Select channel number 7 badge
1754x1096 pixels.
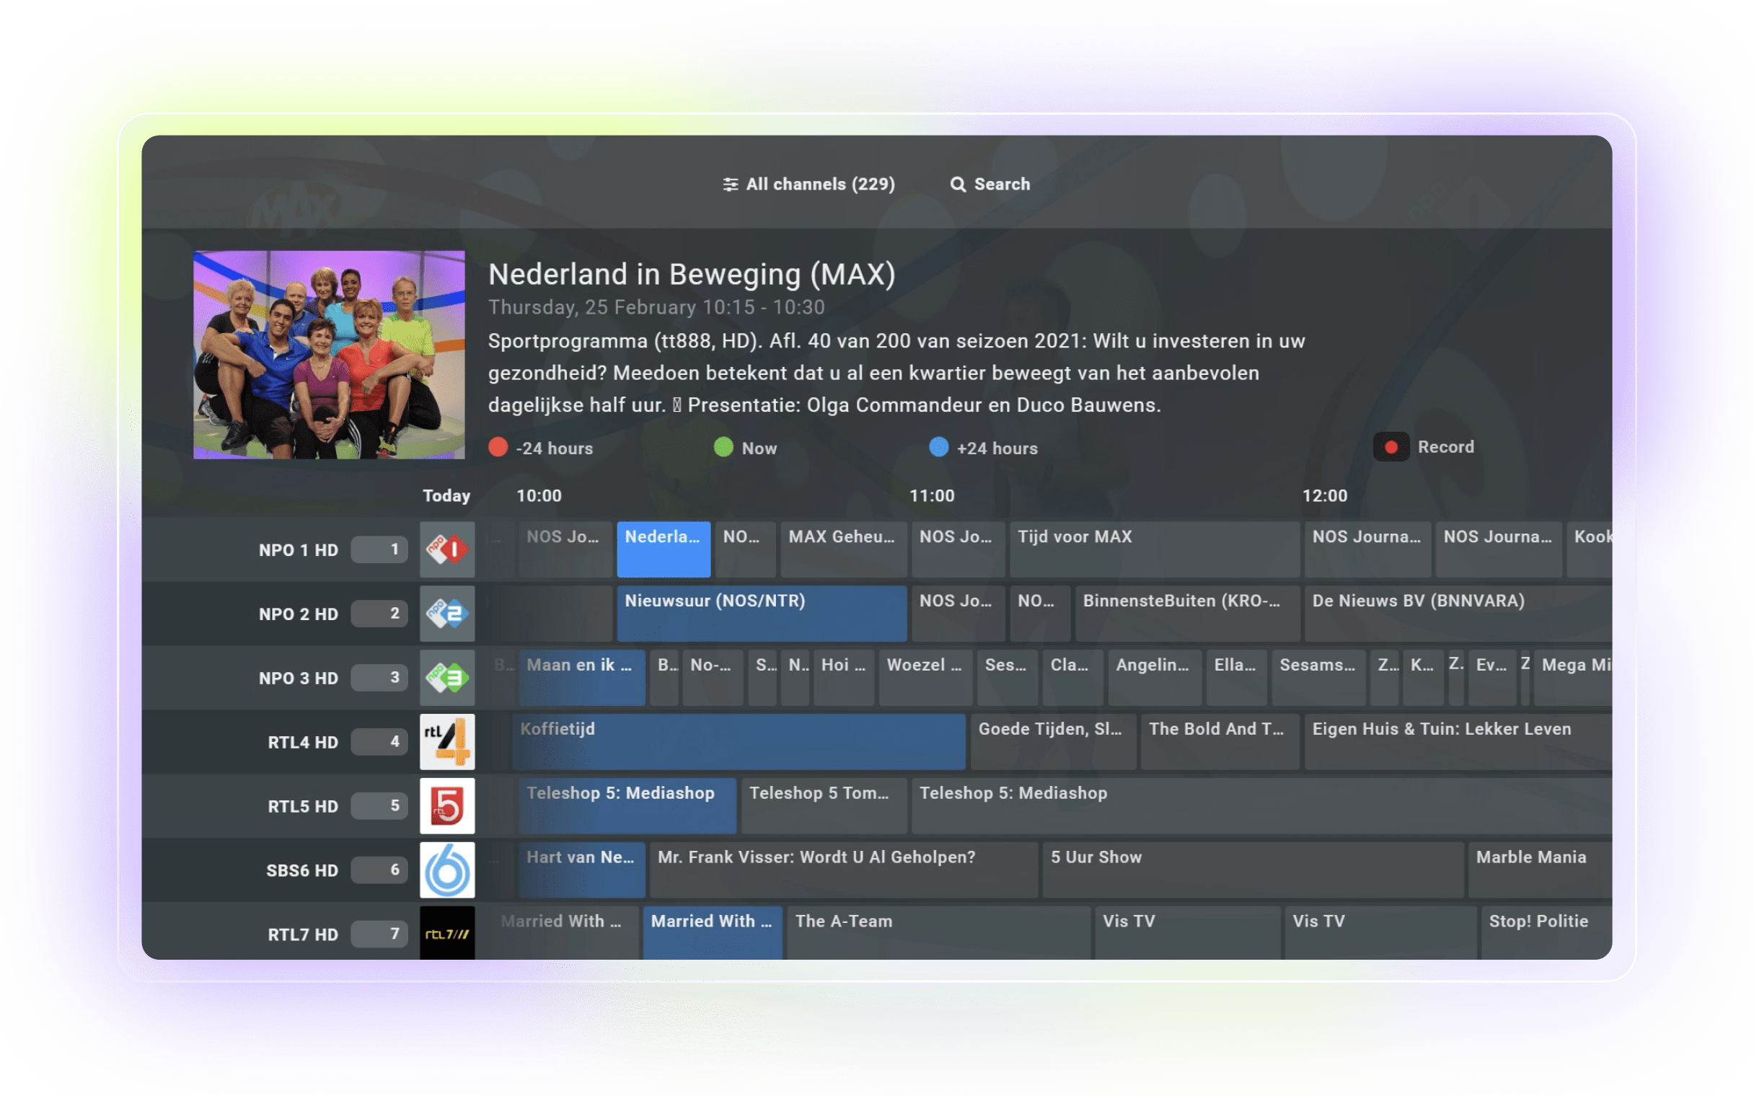379,934
